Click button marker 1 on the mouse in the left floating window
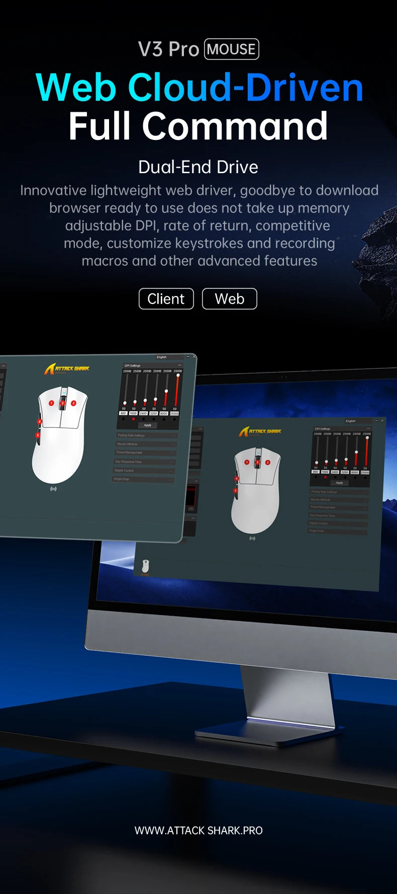The image size is (397, 894). (51, 403)
